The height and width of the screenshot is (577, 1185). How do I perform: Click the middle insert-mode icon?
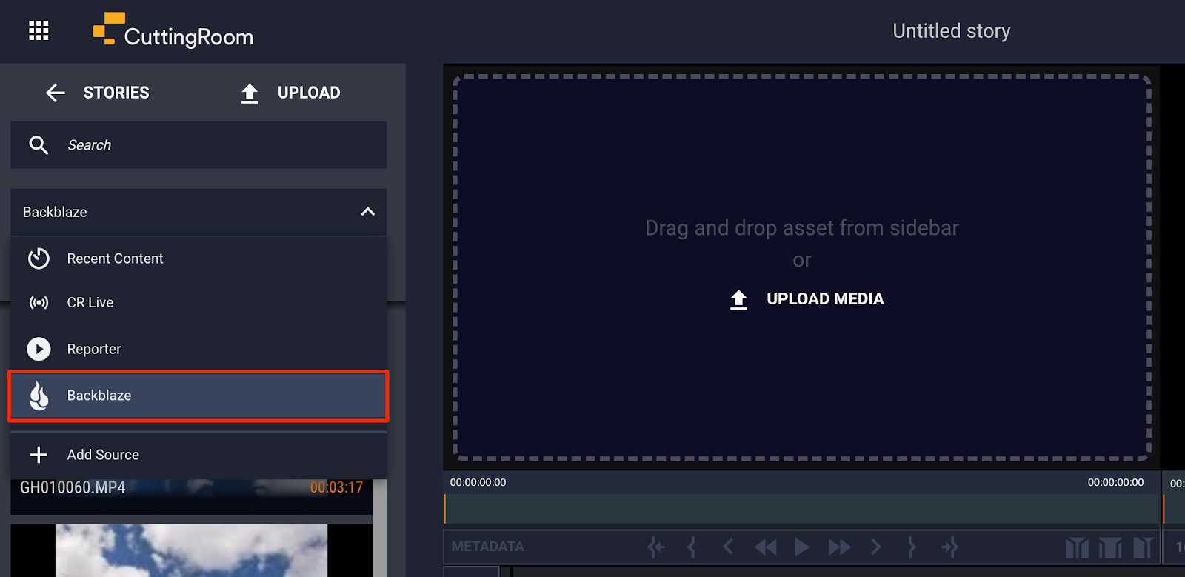click(1110, 547)
